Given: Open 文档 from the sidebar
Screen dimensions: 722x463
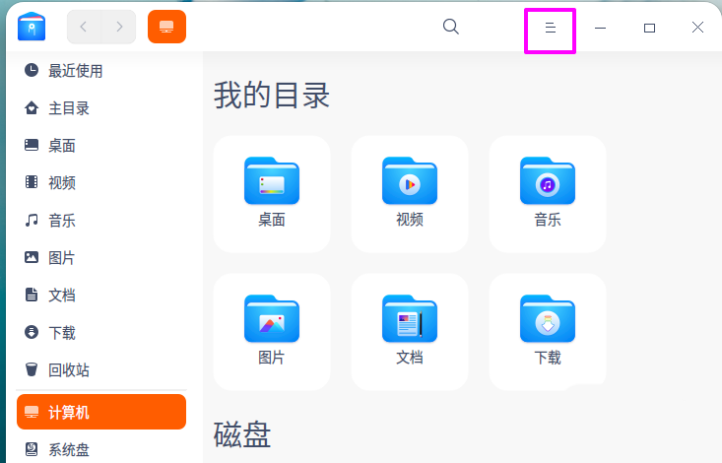Looking at the screenshot, I should 101,296.
